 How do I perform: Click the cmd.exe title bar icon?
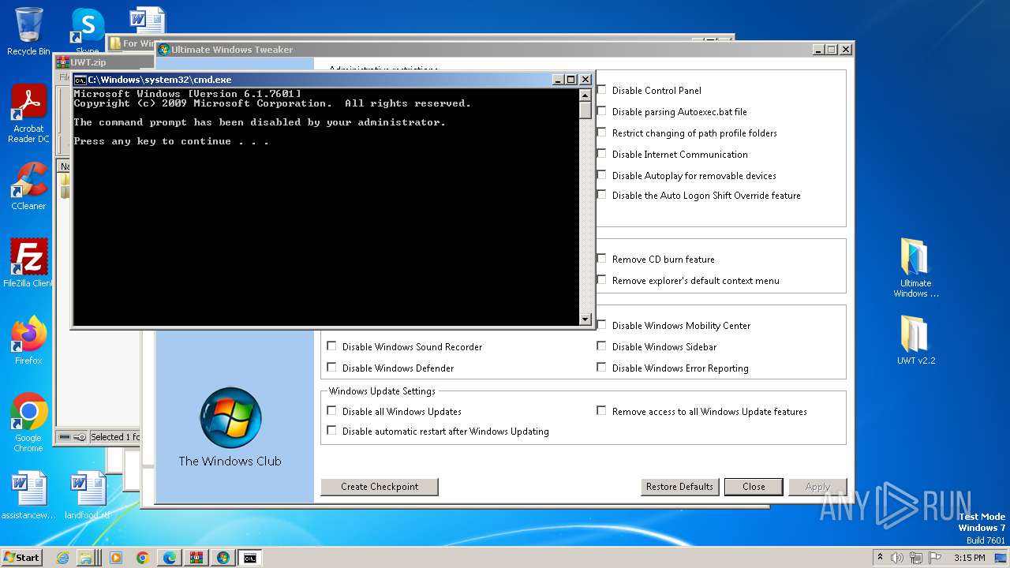coord(80,80)
